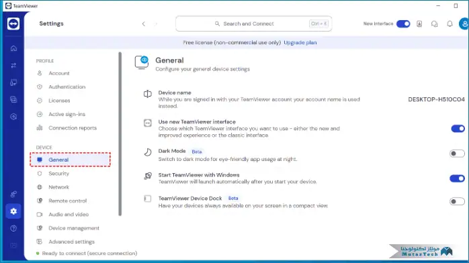The height and width of the screenshot is (263, 469).
Task: Minimize the TeamViewer window
Action: click(x=438, y=5)
